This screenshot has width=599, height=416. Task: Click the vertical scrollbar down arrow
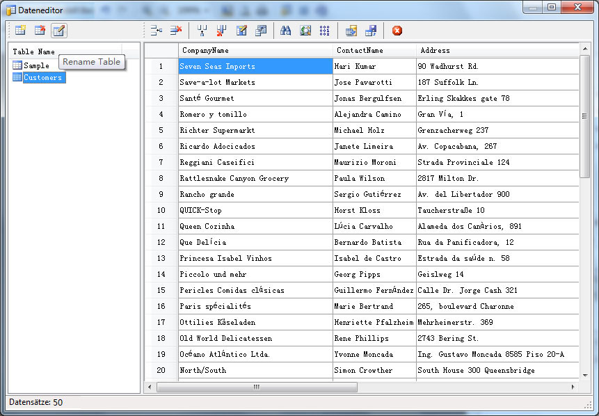pyautogui.click(x=585, y=376)
